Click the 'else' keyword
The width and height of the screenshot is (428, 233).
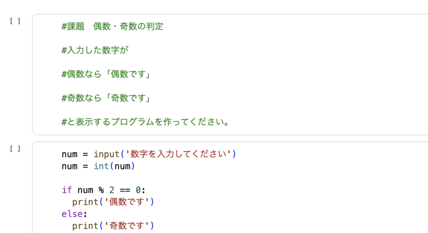click(x=72, y=214)
